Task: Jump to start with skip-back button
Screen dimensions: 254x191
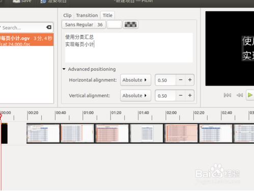Action: click(228, 95)
